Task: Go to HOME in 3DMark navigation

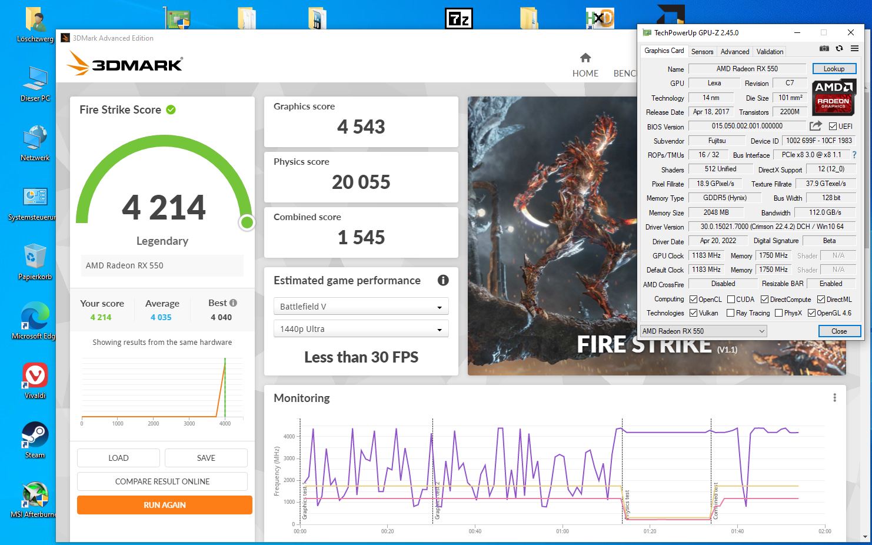Action: click(x=585, y=74)
